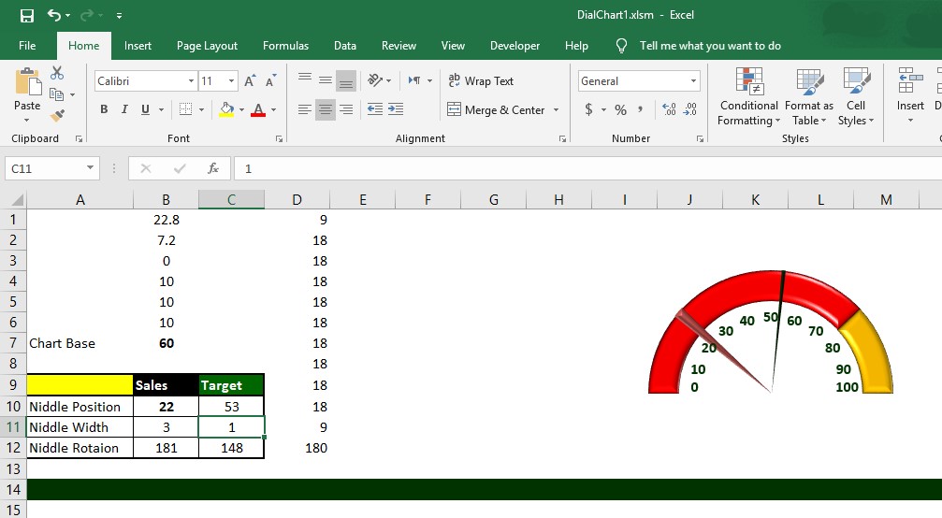The height and width of the screenshot is (518, 942).
Task: Click the Save icon in title bar
Action: (x=26, y=16)
